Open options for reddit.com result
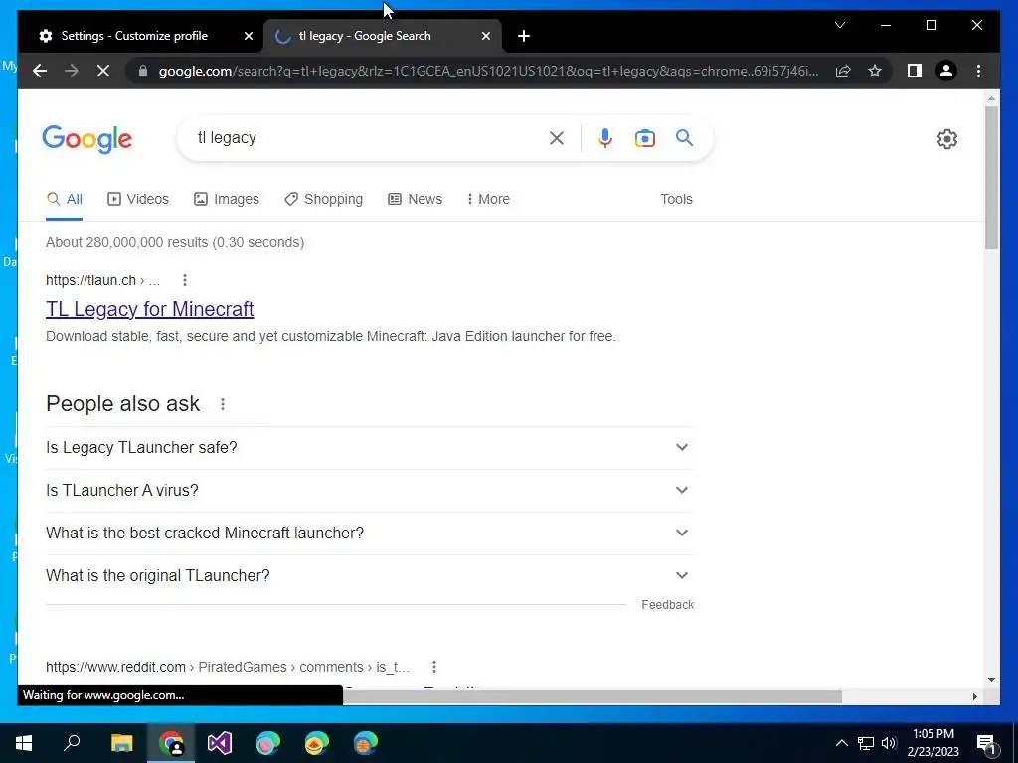Image resolution: width=1018 pixels, height=763 pixels. (x=433, y=667)
